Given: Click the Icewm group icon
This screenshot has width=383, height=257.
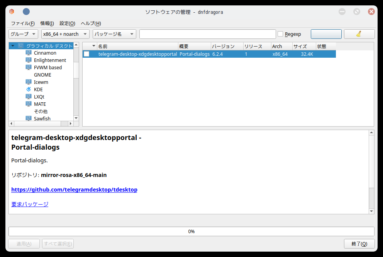Looking at the screenshot, I should [x=29, y=82].
